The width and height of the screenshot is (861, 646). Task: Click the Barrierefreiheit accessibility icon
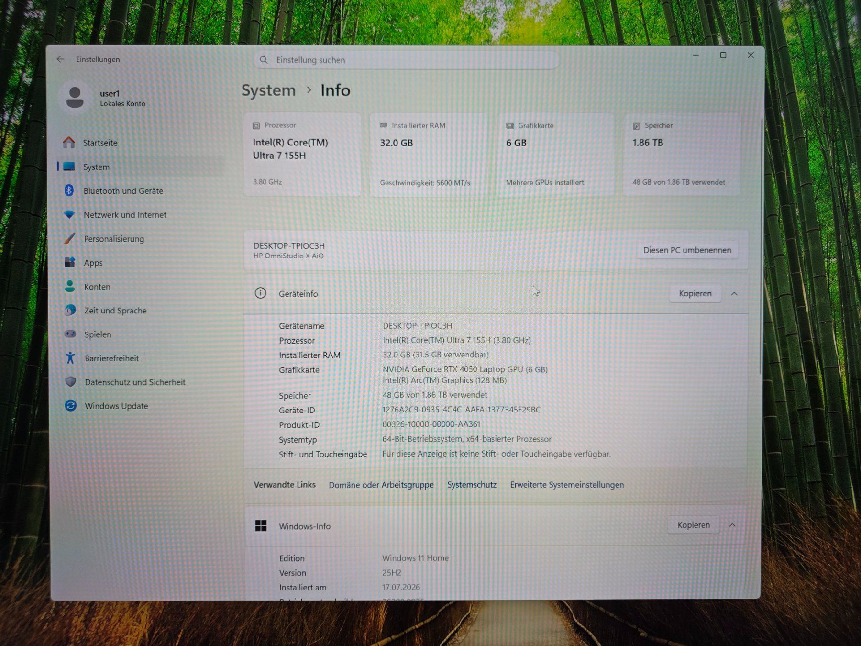point(70,358)
